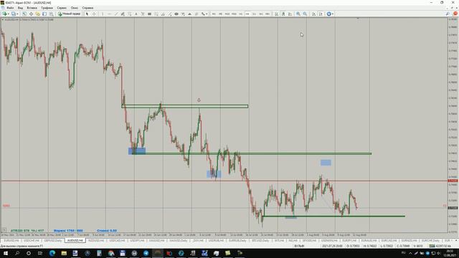This screenshot has width=459, height=258.
Task: Switch to Bar Chart display
Action: click(x=276, y=14)
